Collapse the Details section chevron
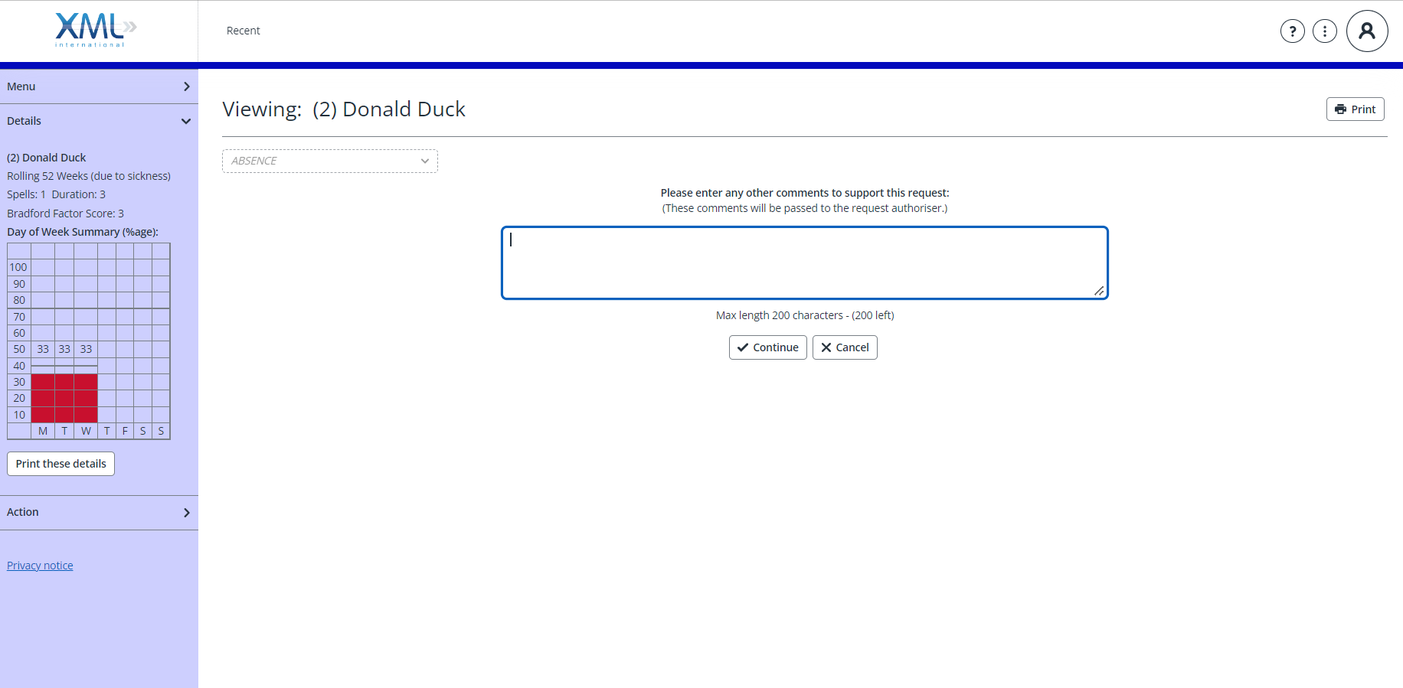1403x688 pixels. point(186,121)
